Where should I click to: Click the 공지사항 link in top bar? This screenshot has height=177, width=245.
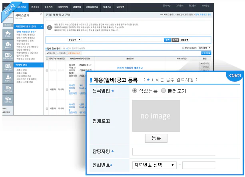[x=167, y=6]
